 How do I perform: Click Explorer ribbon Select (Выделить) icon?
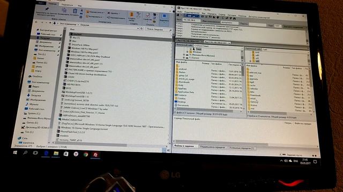coord(164,15)
